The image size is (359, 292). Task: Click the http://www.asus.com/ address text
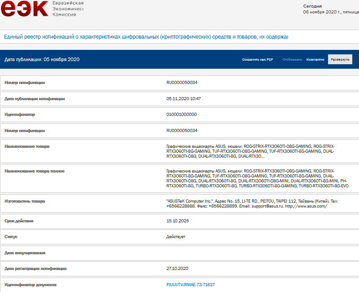tap(306, 206)
